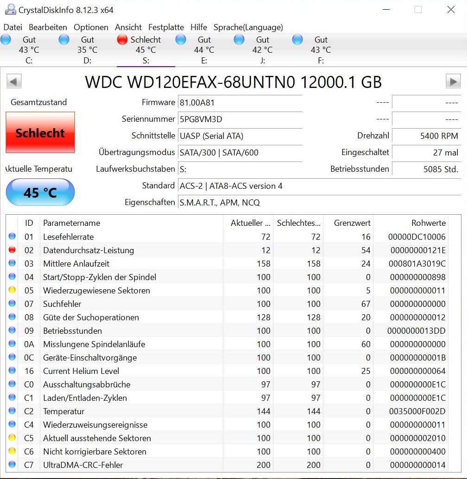467x479 pixels.
Task: Click the Gut status circle for drive J:
Action: tap(239, 39)
